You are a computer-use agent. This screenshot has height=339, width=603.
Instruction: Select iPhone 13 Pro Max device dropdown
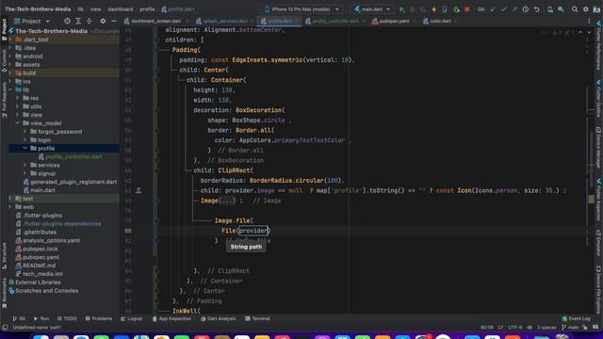coord(301,9)
